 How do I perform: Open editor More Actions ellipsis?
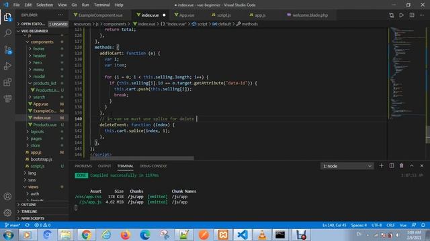[422, 15]
